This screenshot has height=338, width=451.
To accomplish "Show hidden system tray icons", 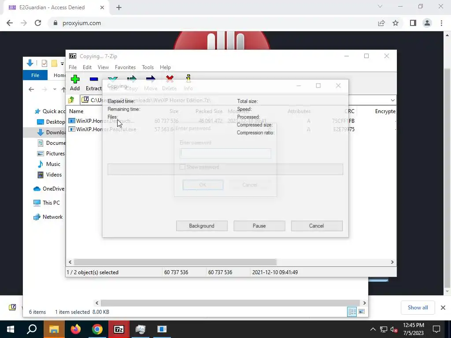I will pos(373,329).
